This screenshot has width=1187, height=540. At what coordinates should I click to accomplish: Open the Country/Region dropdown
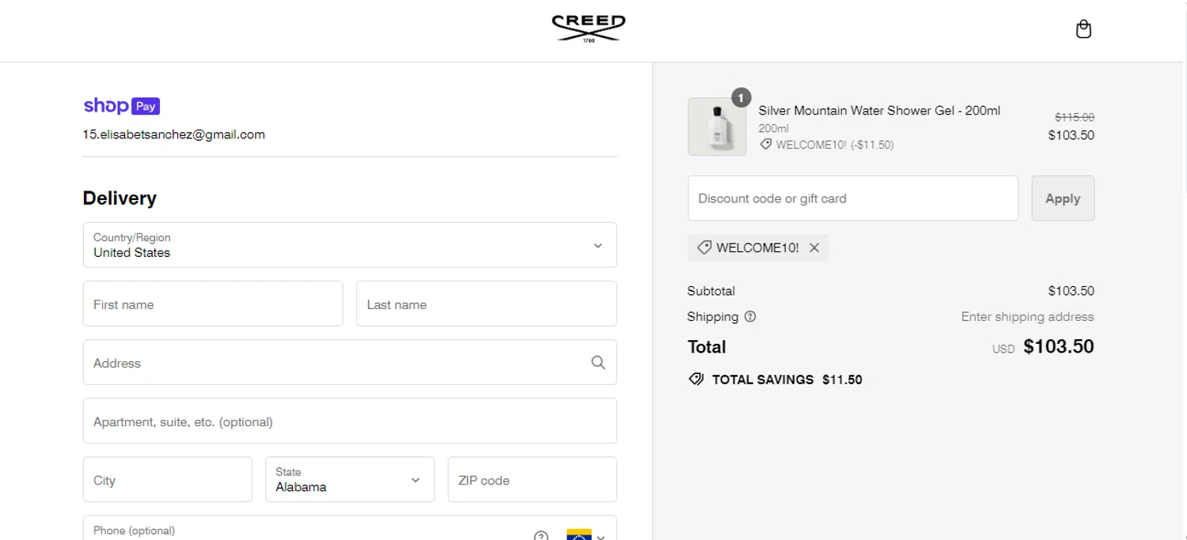[x=350, y=245]
